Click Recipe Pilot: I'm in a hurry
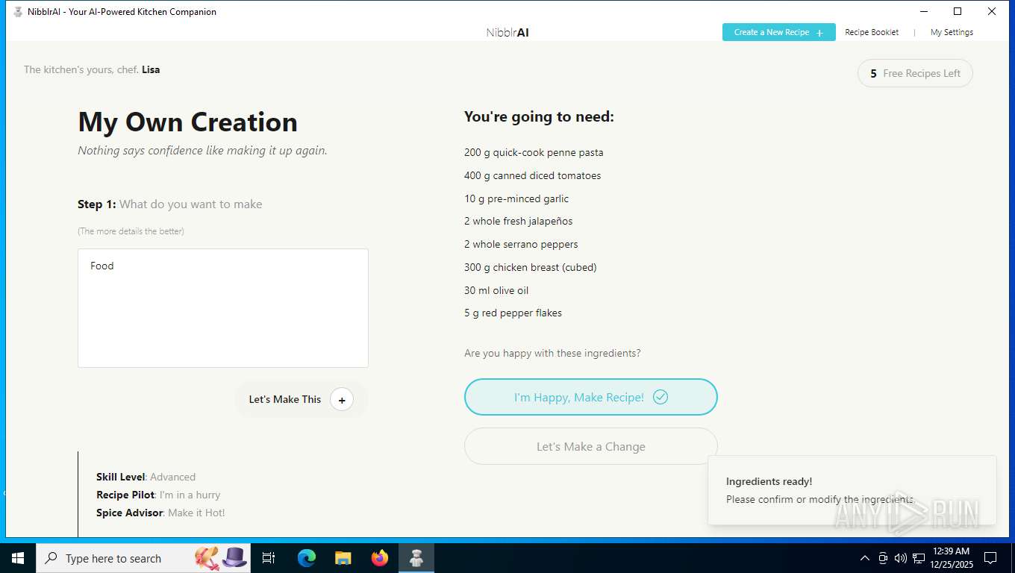1015x573 pixels. click(158, 495)
